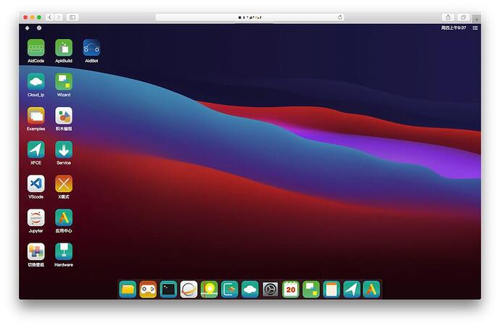Screen dimensions: 500x326
Task: Open the AidCode desktop app
Action: [36, 48]
